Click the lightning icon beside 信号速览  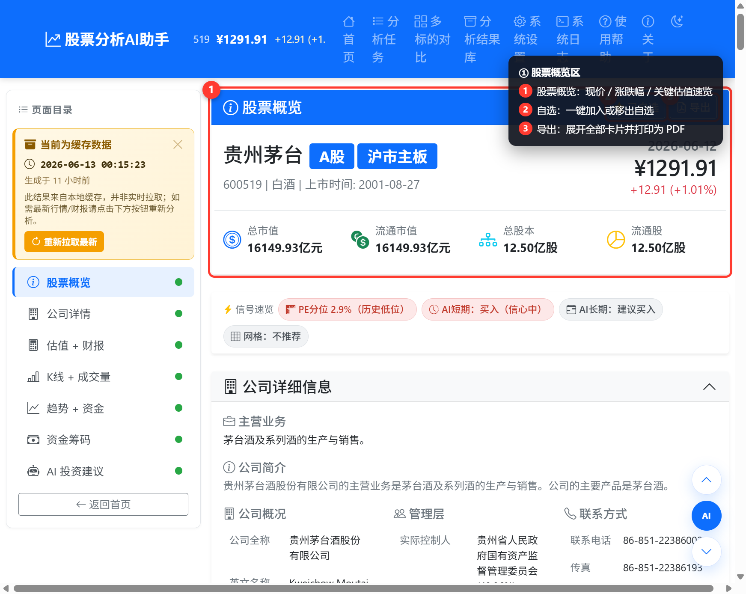[x=228, y=309]
